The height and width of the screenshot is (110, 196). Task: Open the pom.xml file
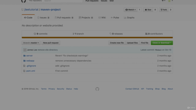point(31,71)
